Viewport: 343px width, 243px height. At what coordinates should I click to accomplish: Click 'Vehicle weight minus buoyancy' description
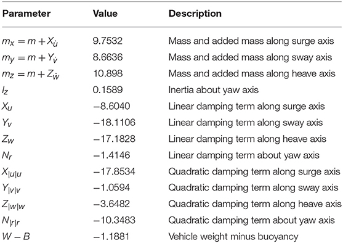[x=233, y=237]
